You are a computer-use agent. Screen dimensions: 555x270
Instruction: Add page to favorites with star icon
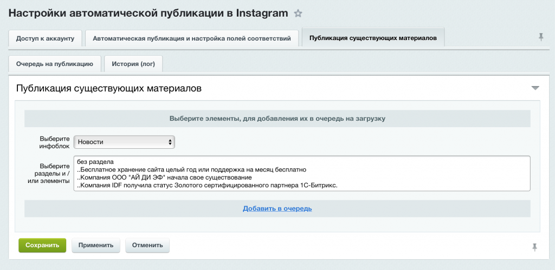298,14
